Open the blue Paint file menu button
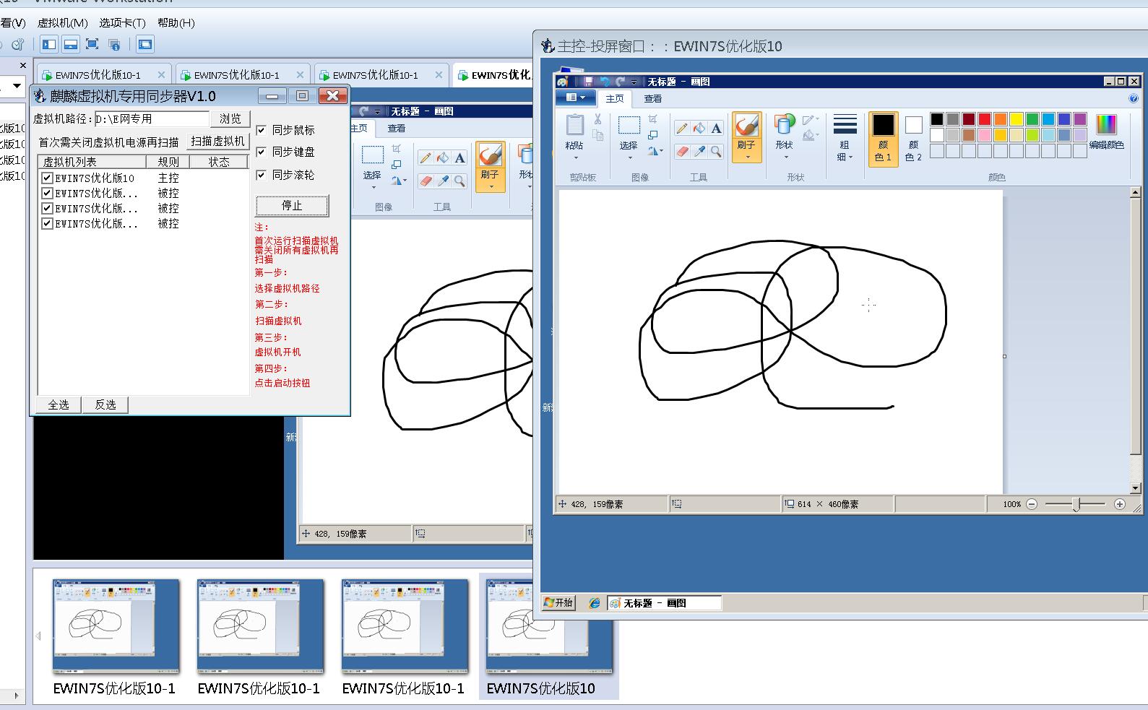 click(x=576, y=98)
